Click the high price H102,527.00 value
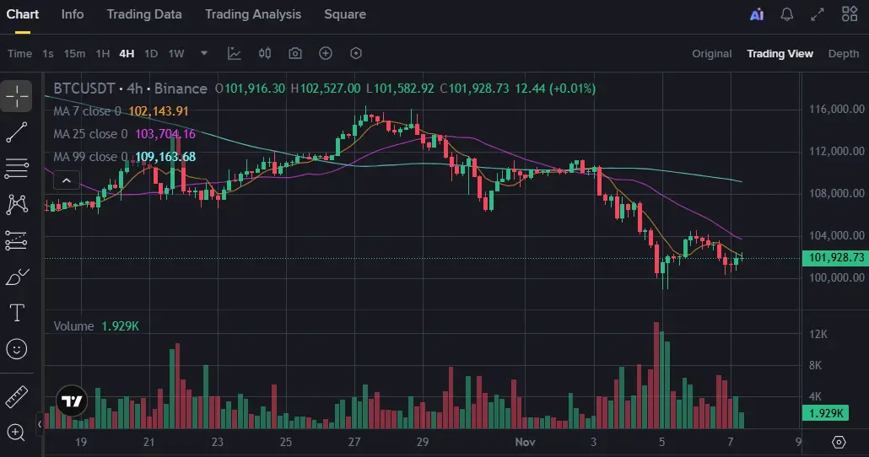The image size is (869, 457). pos(326,89)
